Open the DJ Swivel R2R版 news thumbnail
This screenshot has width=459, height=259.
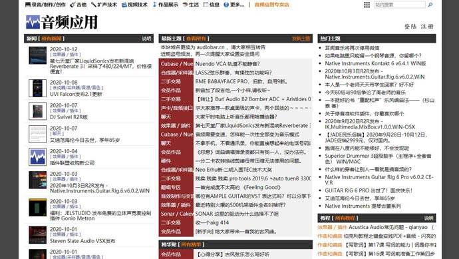pyautogui.click(x=37, y=111)
